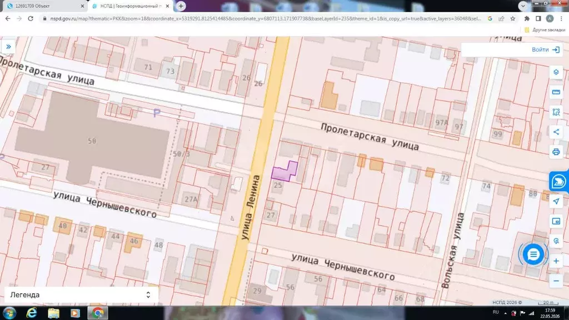Click house number 25 label
Viewport: 569px width, 320px height.
click(x=278, y=186)
